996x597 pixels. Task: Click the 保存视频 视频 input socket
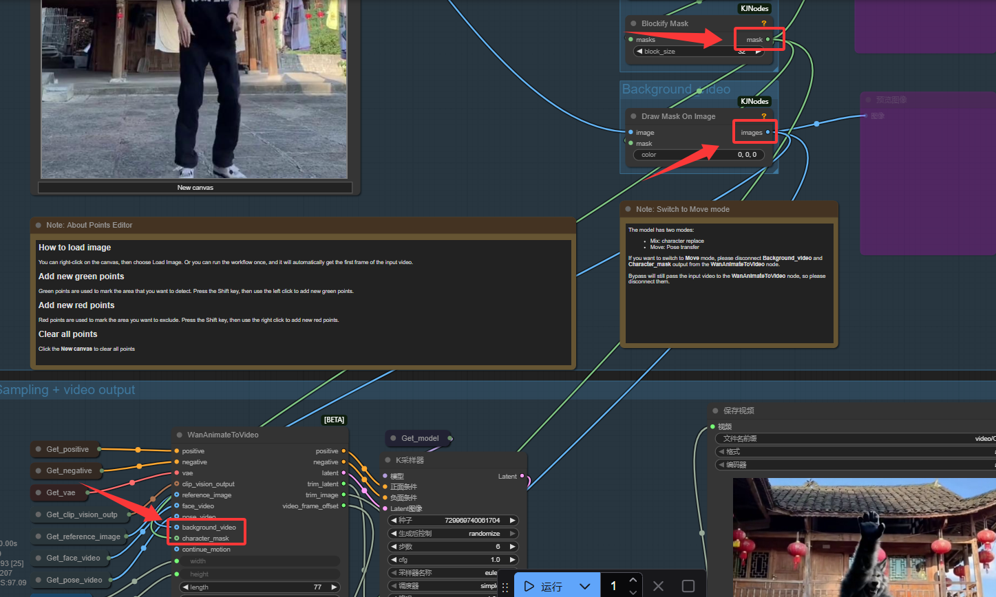713,426
